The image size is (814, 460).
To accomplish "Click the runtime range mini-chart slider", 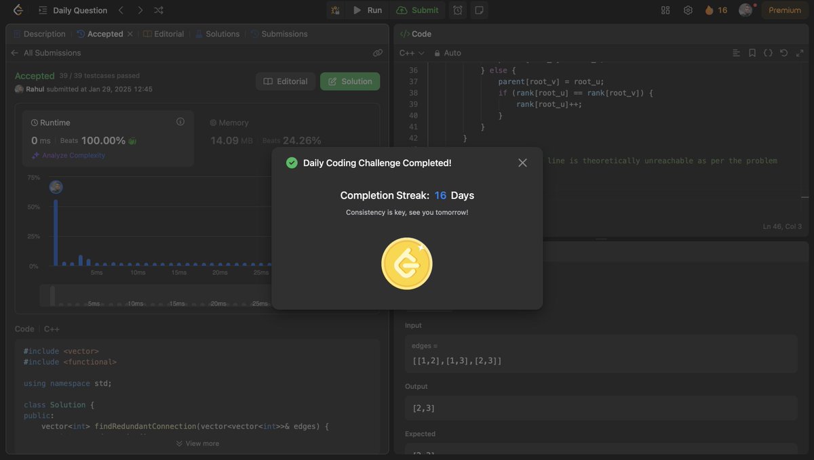I will coord(52,296).
